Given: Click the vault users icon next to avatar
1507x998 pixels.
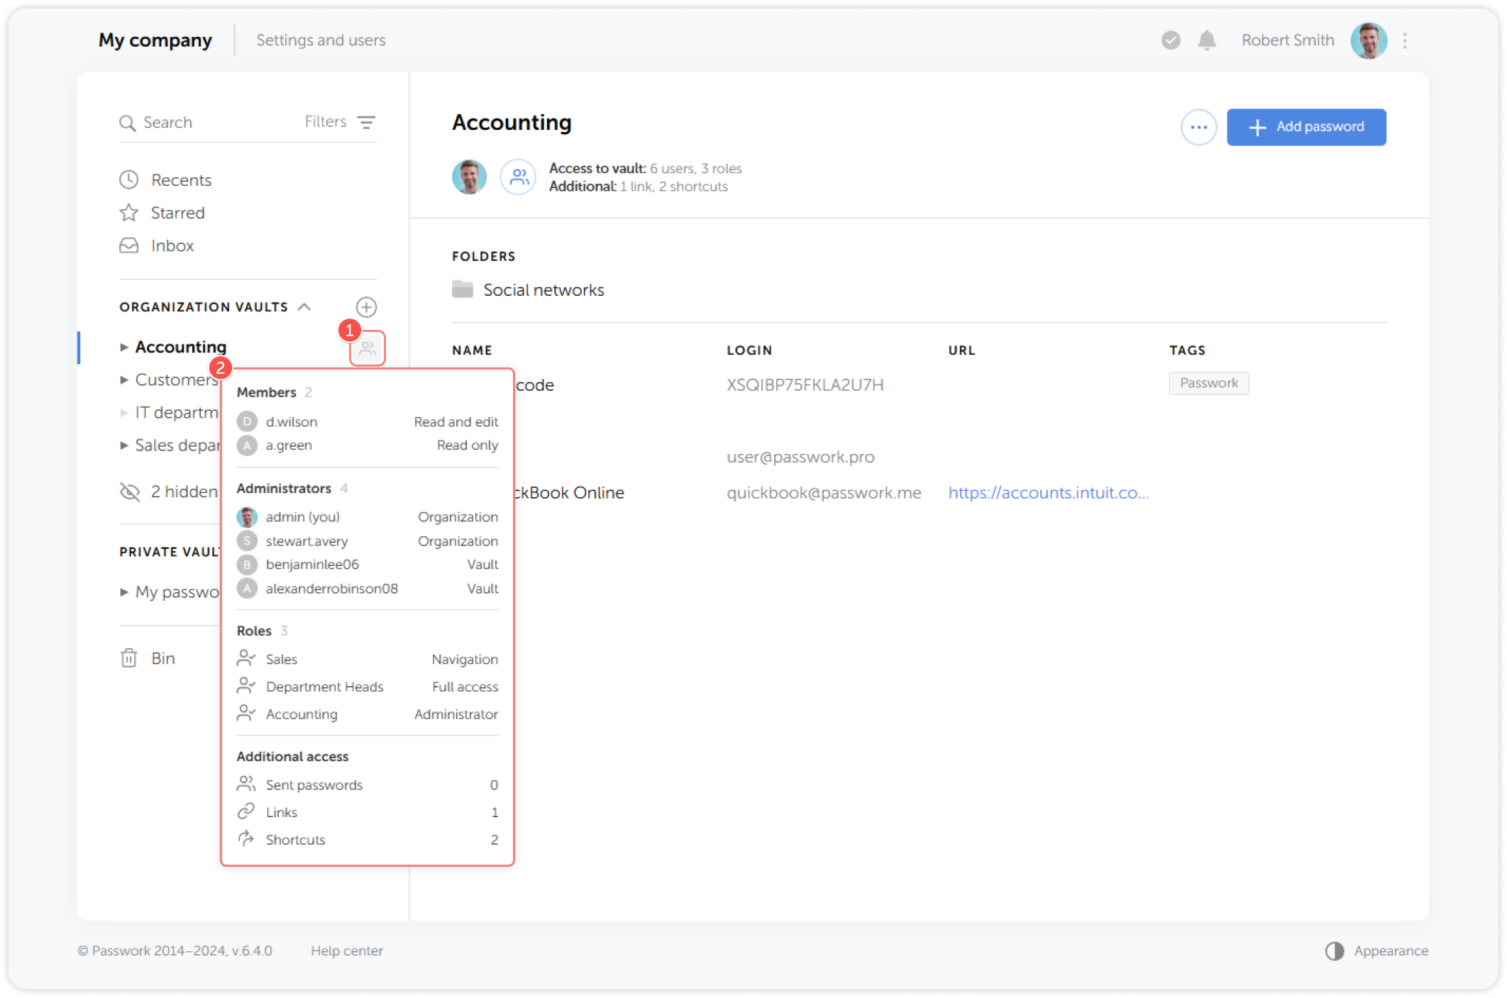Looking at the screenshot, I should pos(519,177).
